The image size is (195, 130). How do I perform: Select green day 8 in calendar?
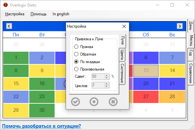(x=16, y=71)
